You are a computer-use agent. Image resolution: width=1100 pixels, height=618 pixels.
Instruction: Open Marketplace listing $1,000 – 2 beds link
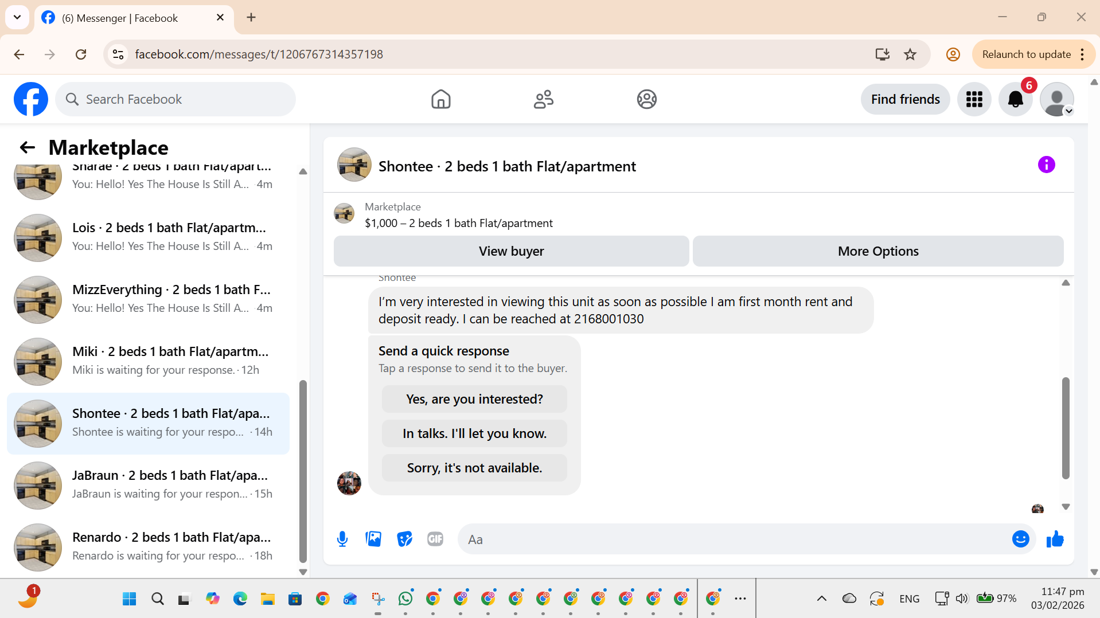[458, 223]
